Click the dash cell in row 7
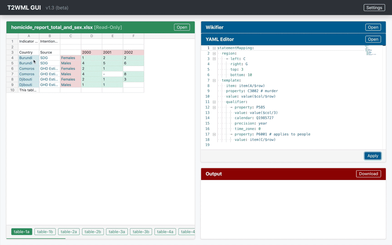Image resolution: width=392 pixels, height=245 pixels. tap(112, 74)
